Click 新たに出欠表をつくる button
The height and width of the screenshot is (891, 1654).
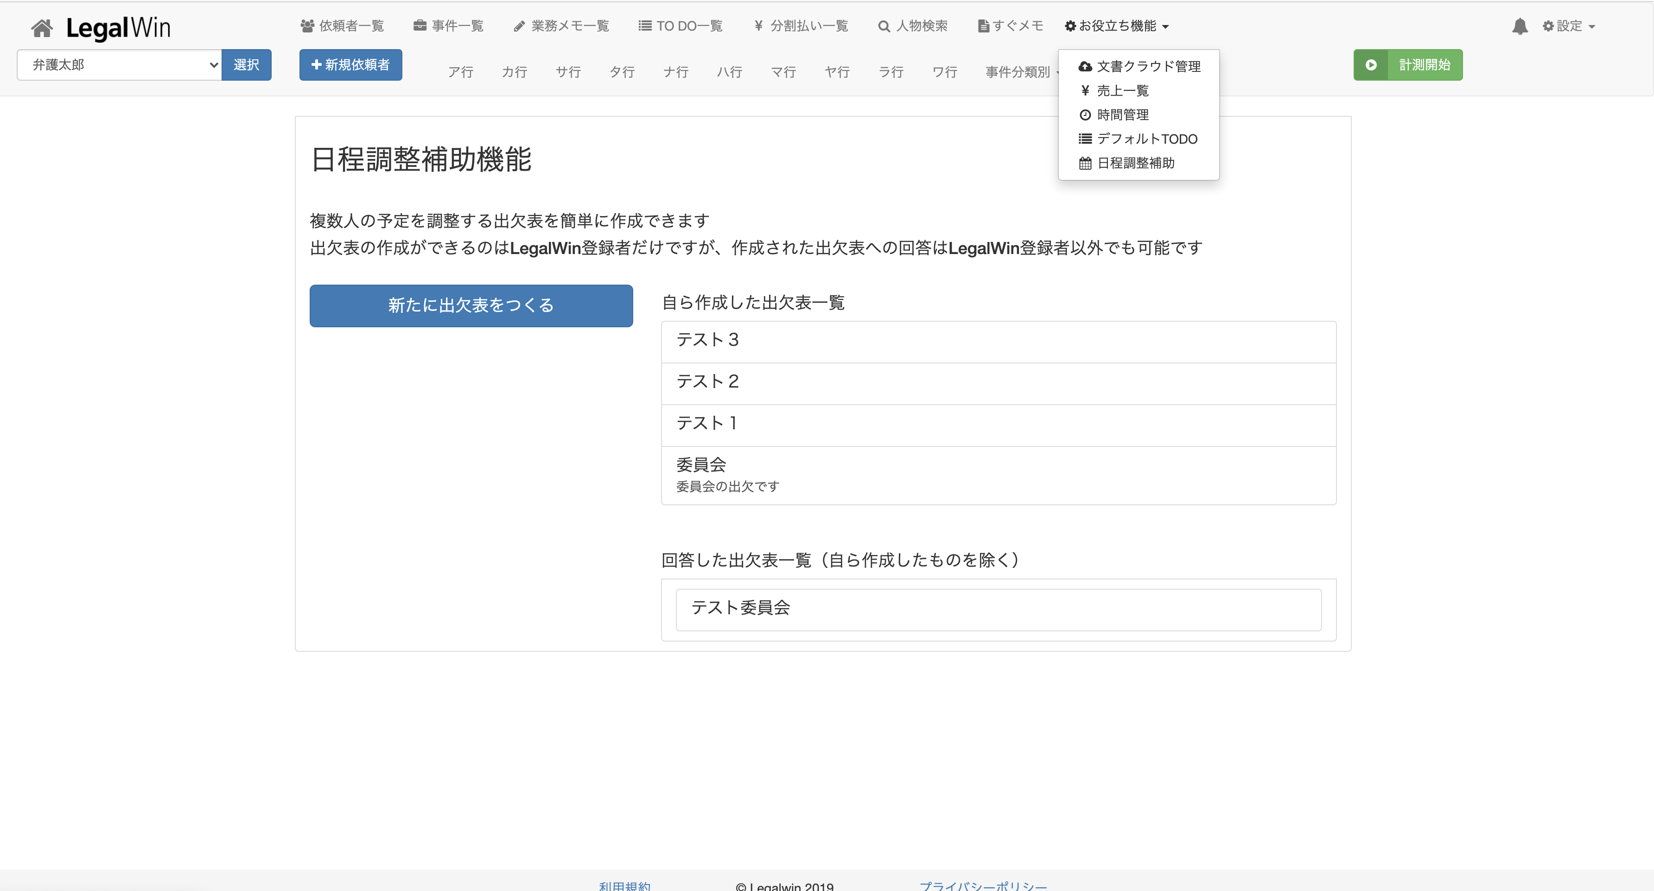tap(471, 305)
